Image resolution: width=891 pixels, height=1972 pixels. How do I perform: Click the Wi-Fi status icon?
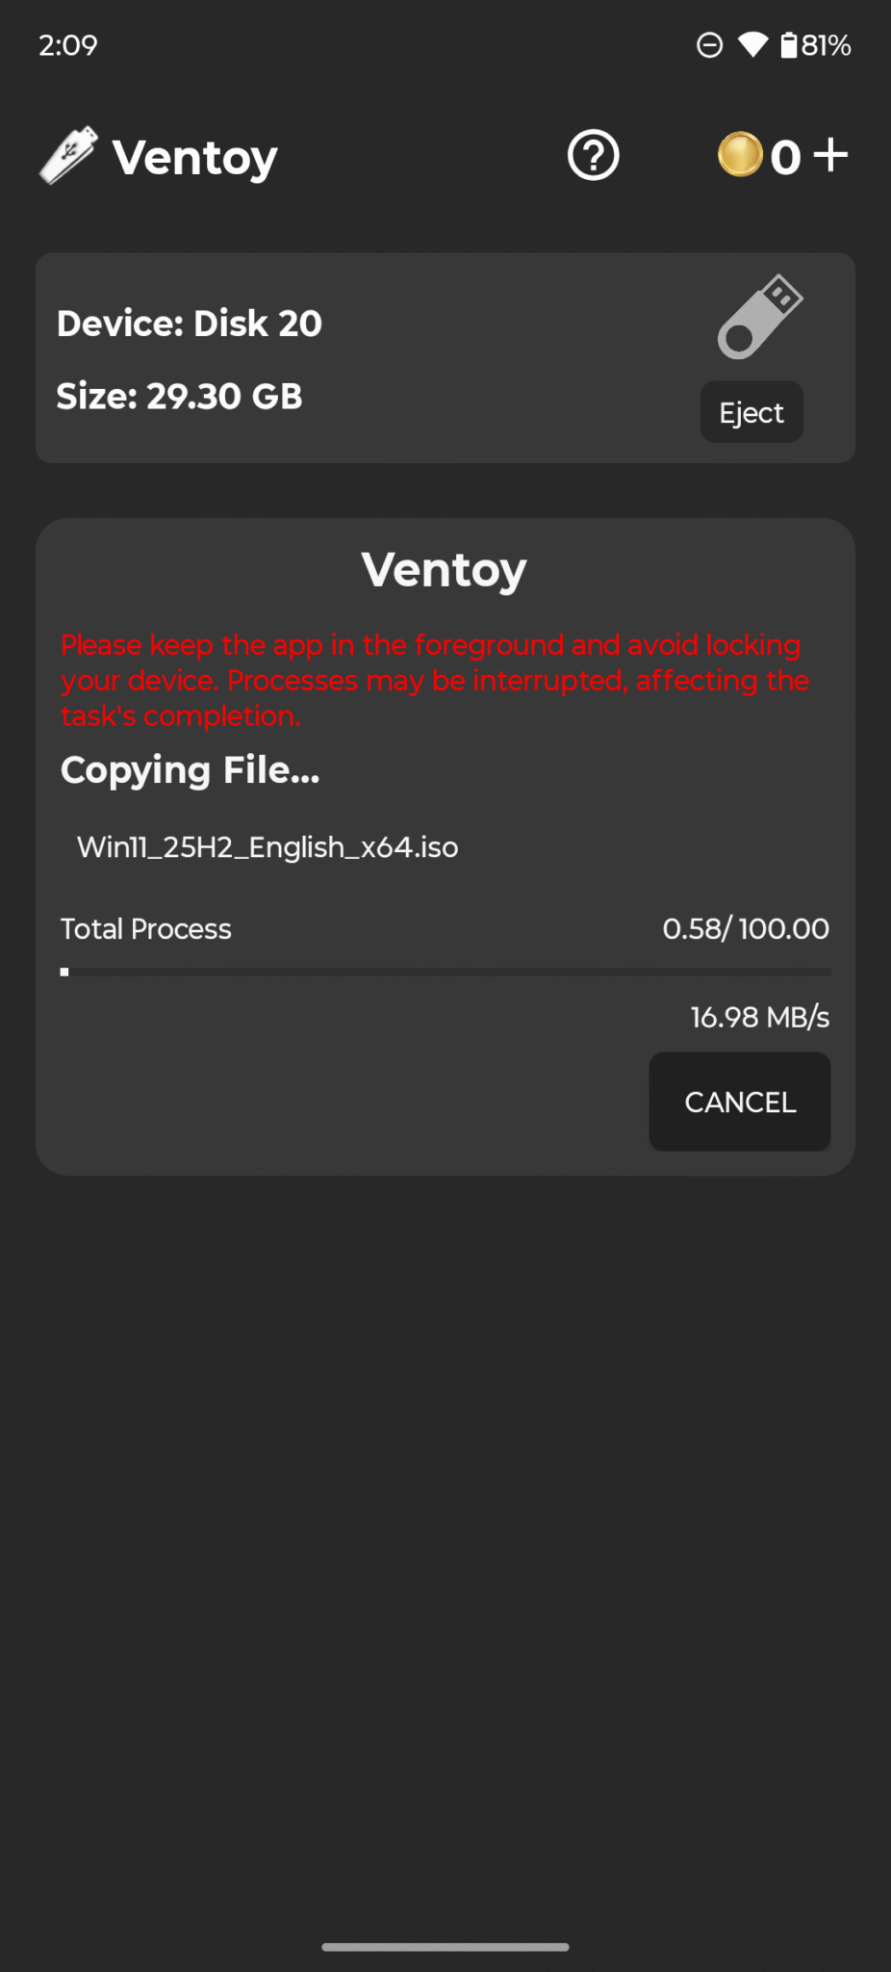pos(751,44)
